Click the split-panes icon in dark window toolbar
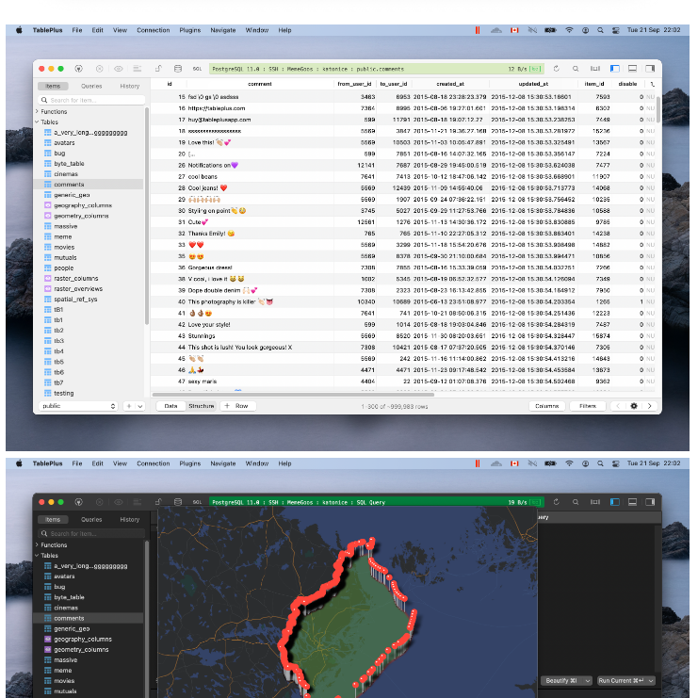The width and height of the screenshot is (698, 698). tap(595, 502)
